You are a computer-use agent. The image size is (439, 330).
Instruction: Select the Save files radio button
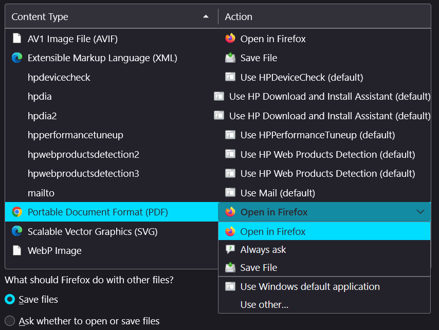(x=9, y=299)
